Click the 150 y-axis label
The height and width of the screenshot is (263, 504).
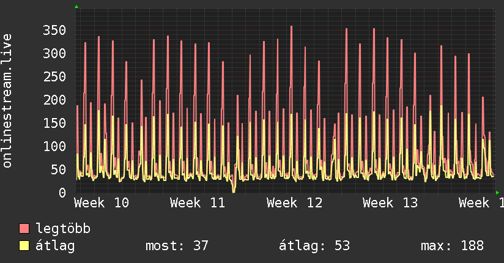54,123
